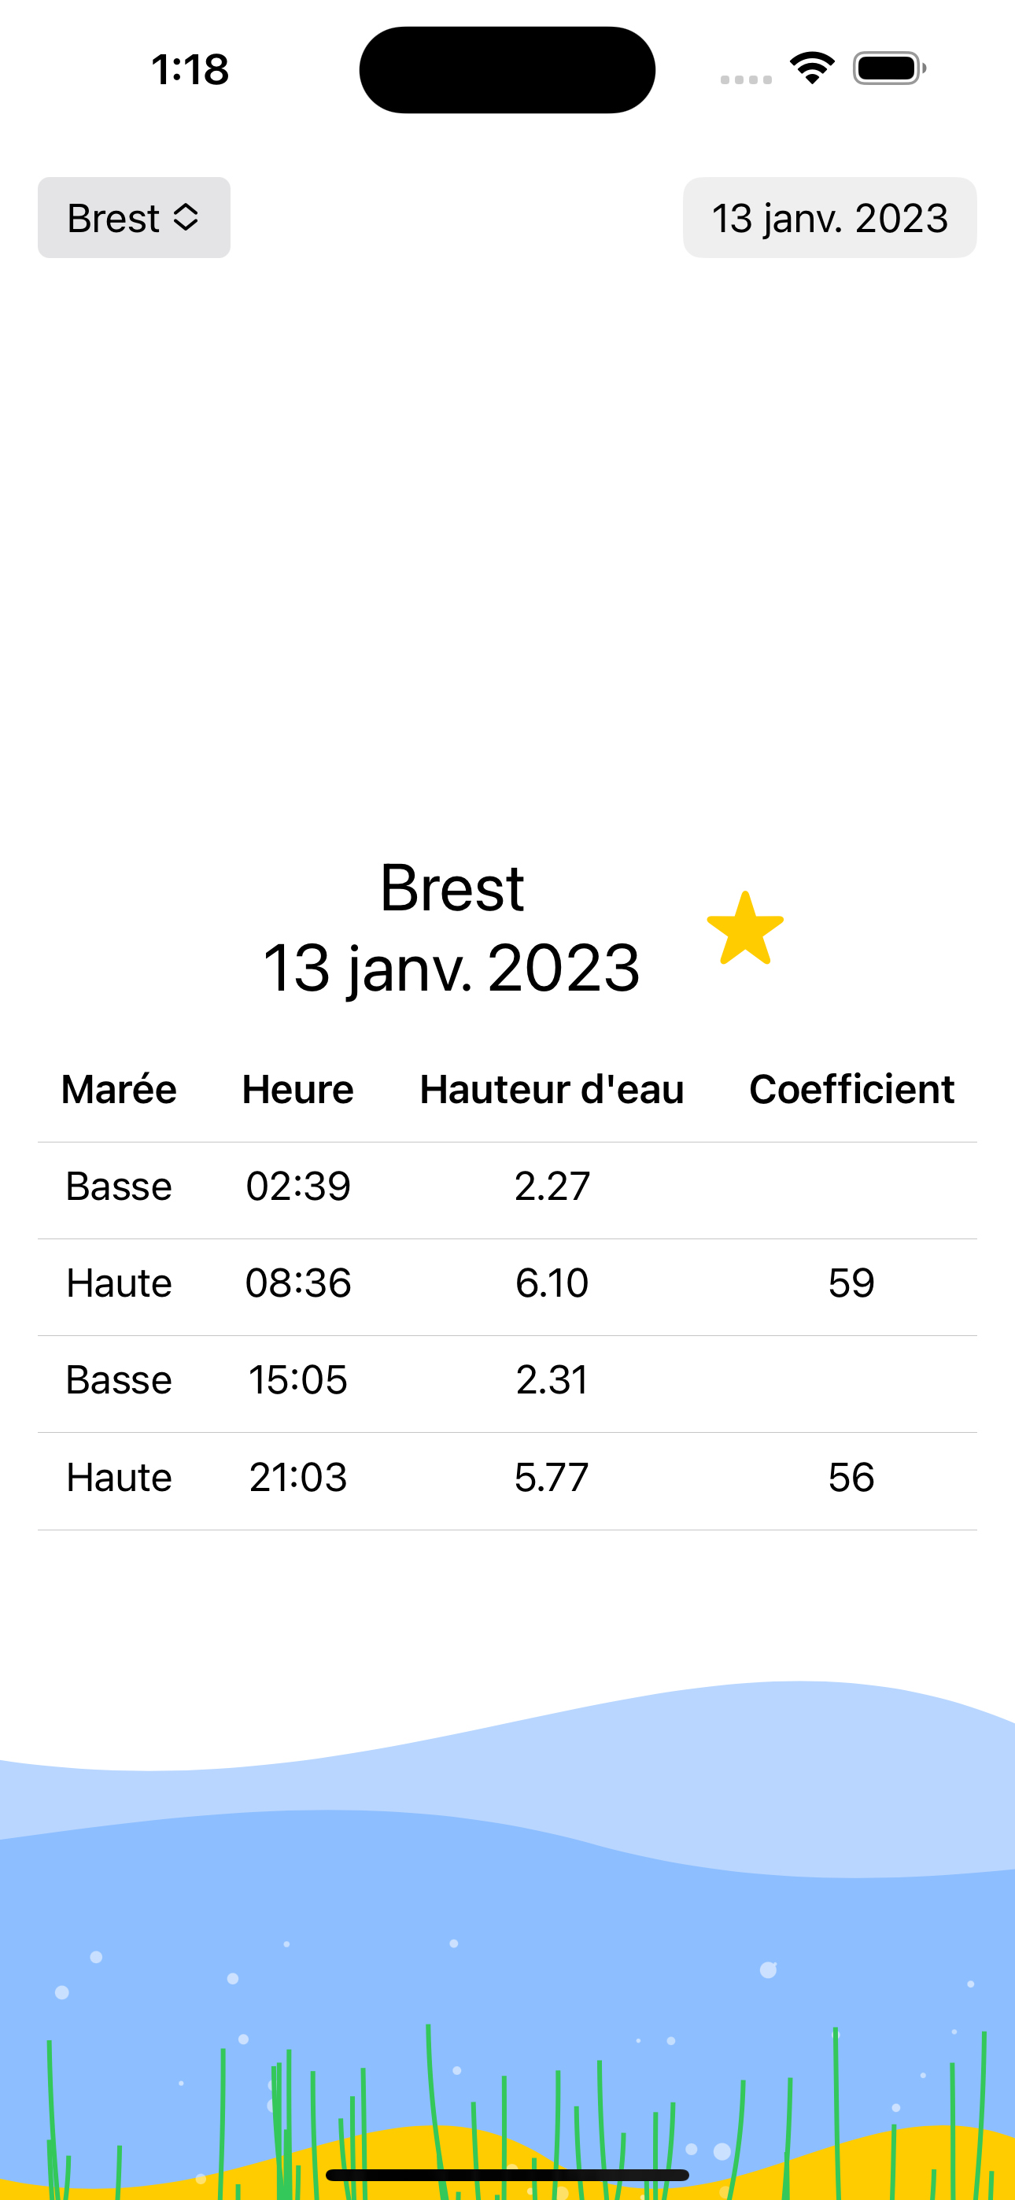
Task: Tap the battery status icon
Action: tap(889, 68)
